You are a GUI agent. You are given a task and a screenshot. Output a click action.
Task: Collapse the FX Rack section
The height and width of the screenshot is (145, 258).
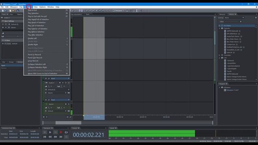(3, 40)
